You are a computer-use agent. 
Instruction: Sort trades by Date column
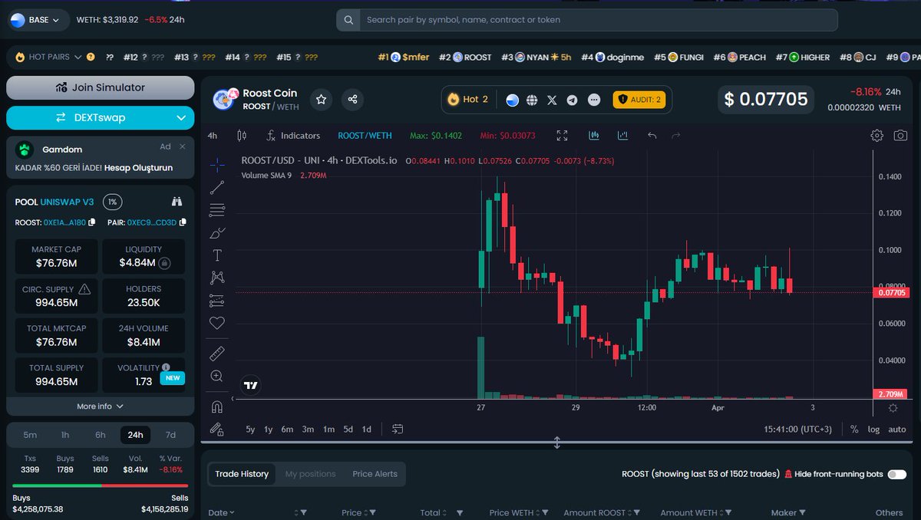pos(221,512)
